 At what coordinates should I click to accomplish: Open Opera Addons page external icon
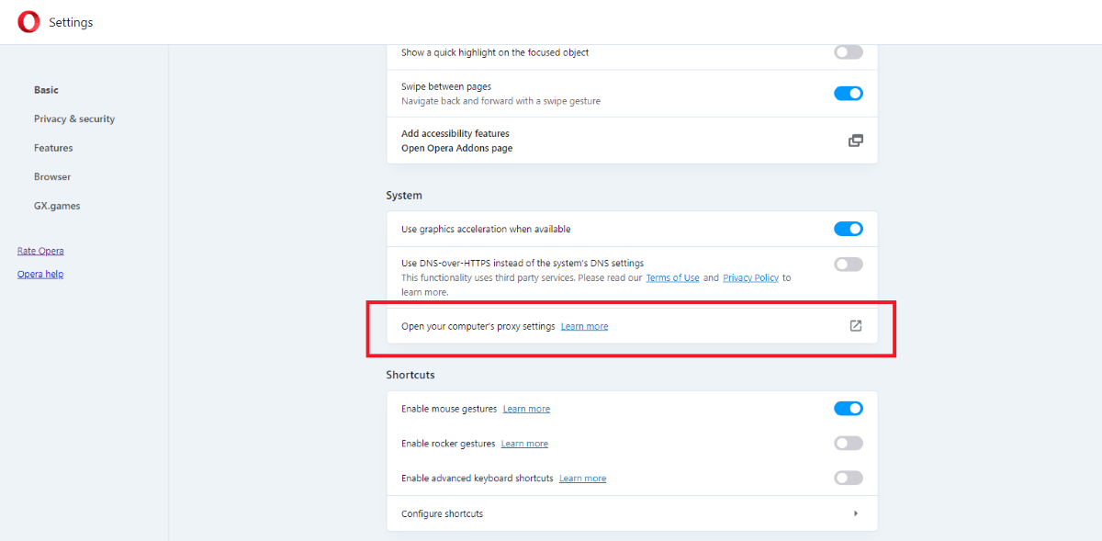point(855,141)
